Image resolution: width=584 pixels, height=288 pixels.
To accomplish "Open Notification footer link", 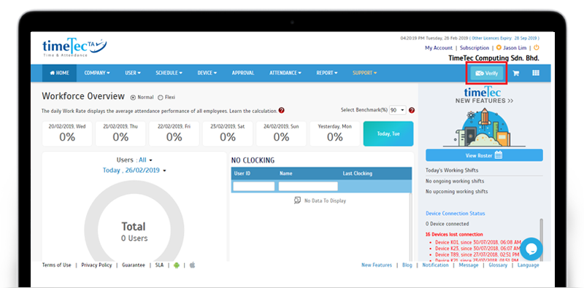I will [435, 265].
